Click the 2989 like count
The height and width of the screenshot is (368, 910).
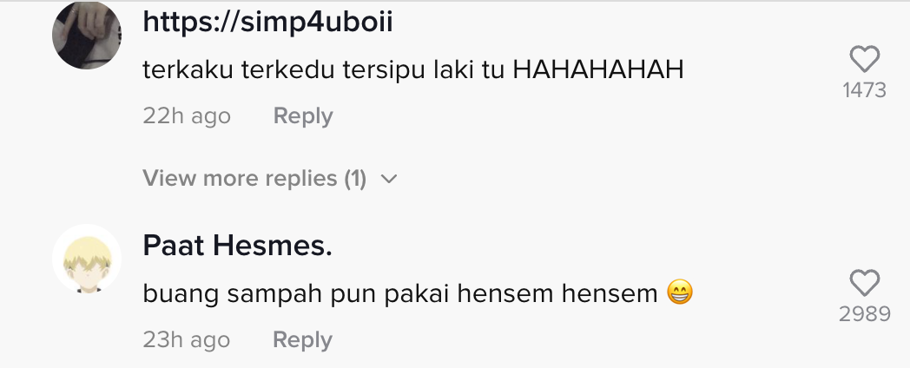[x=864, y=313]
